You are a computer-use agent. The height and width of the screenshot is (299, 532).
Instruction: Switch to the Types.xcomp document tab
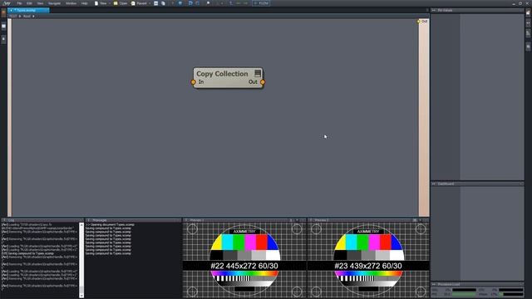click(28, 10)
